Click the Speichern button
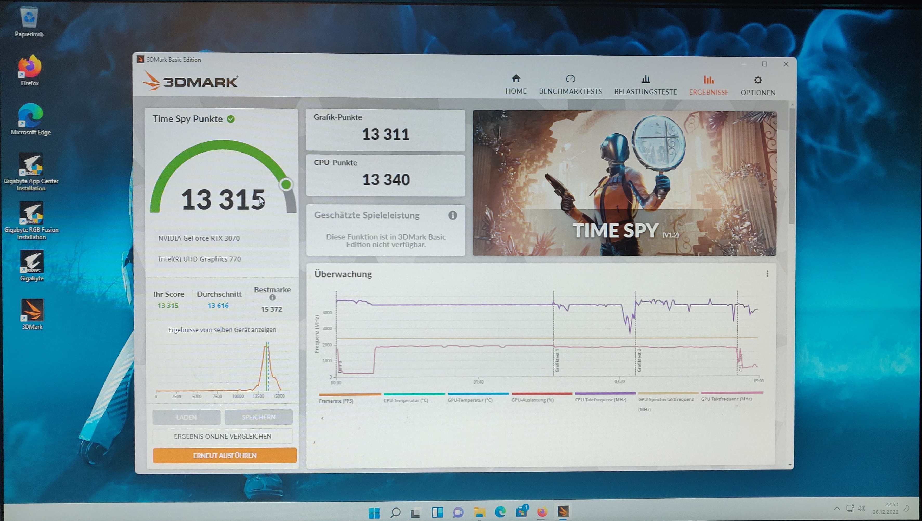922x521 pixels. coord(258,417)
